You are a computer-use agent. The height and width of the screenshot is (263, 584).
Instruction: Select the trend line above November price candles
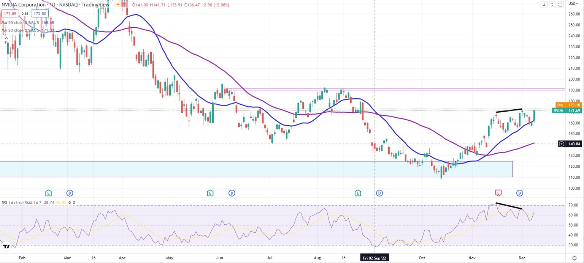(x=509, y=111)
